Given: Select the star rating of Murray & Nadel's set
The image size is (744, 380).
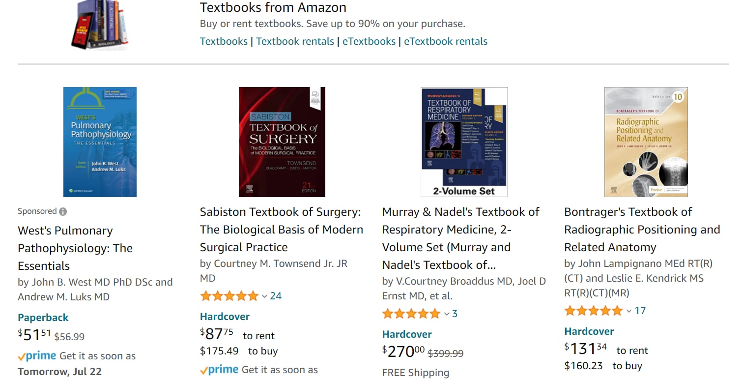Looking at the screenshot, I should (x=412, y=313).
